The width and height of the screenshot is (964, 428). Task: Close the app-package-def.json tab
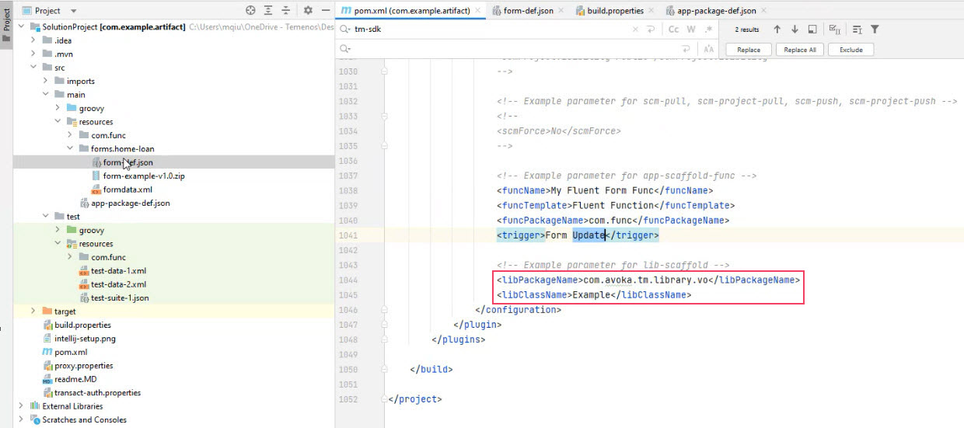(763, 12)
